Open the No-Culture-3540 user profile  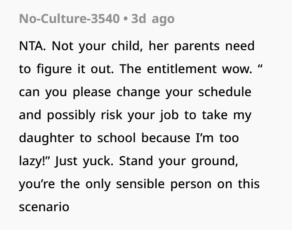coord(68,19)
